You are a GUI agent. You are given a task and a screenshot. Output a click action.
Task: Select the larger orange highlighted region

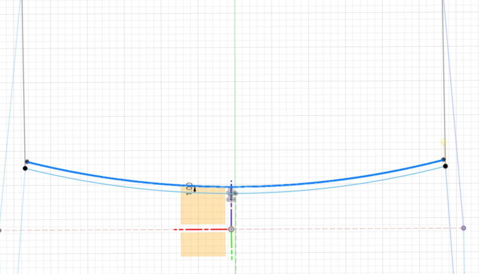(203, 205)
